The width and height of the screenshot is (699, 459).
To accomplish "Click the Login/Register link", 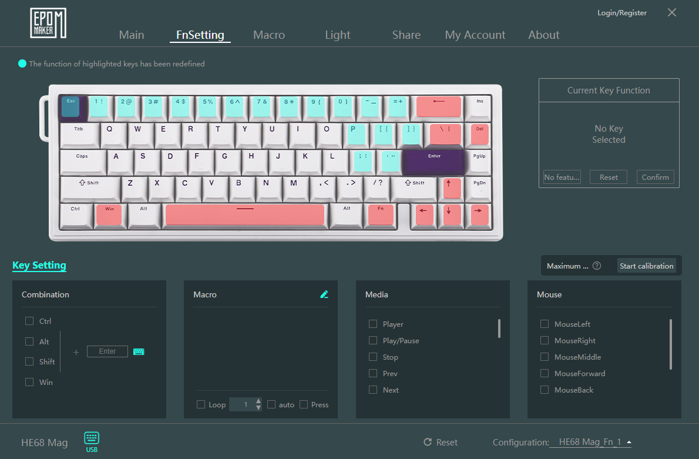I will pos(622,12).
